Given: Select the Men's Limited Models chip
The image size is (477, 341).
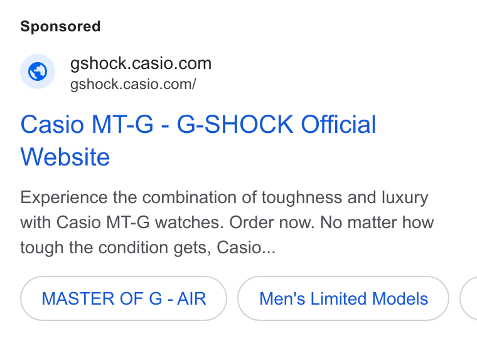Looking at the screenshot, I should (x=343, y=298).
